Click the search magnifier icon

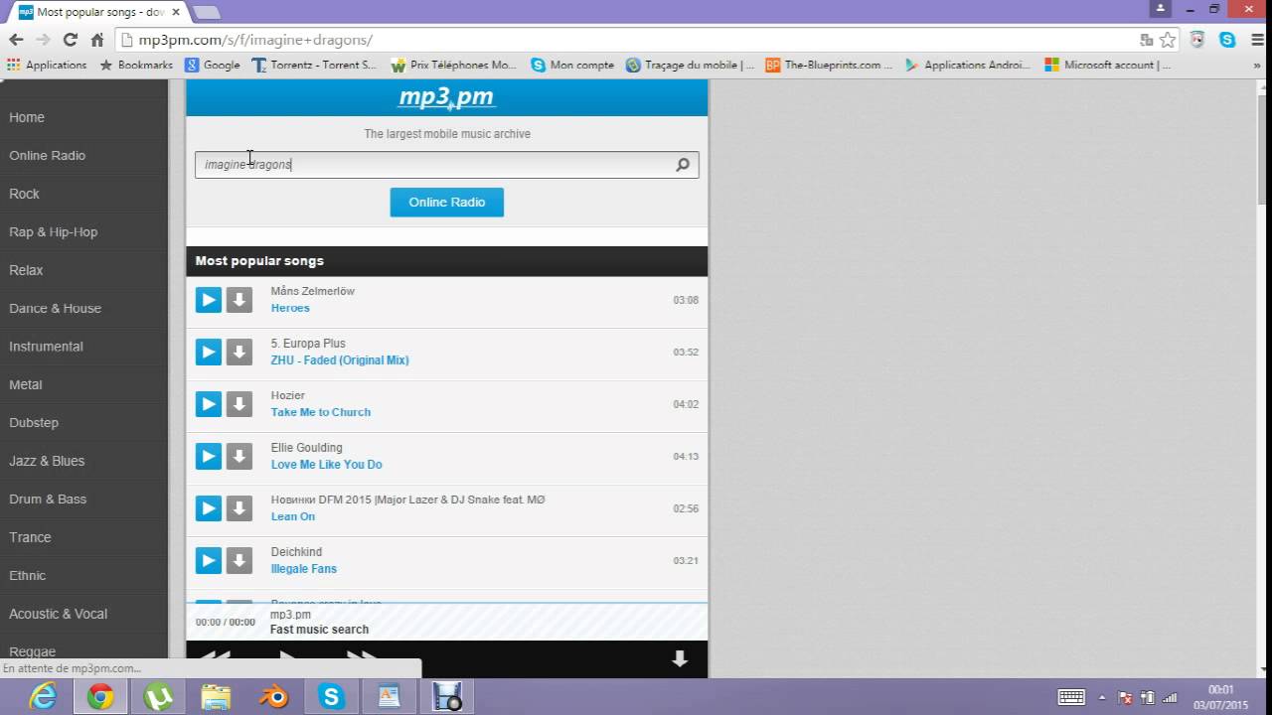point(683,165)
